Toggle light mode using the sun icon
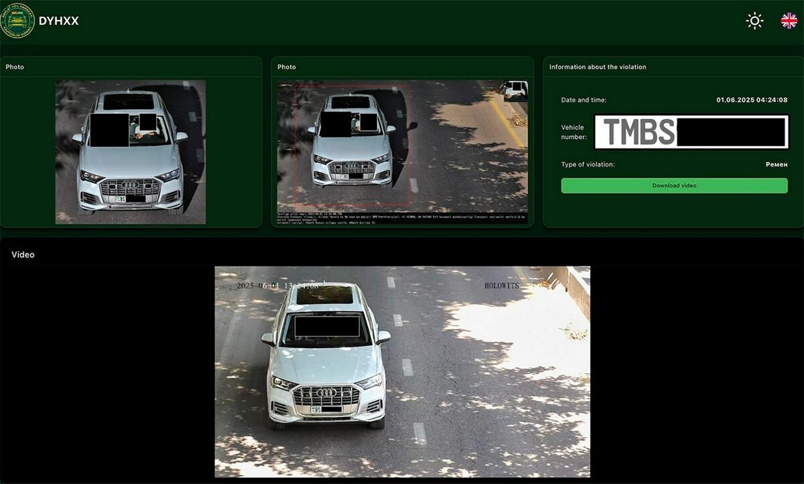The width and height of the screenshot is (804, 484). click(x=754, y=21)
